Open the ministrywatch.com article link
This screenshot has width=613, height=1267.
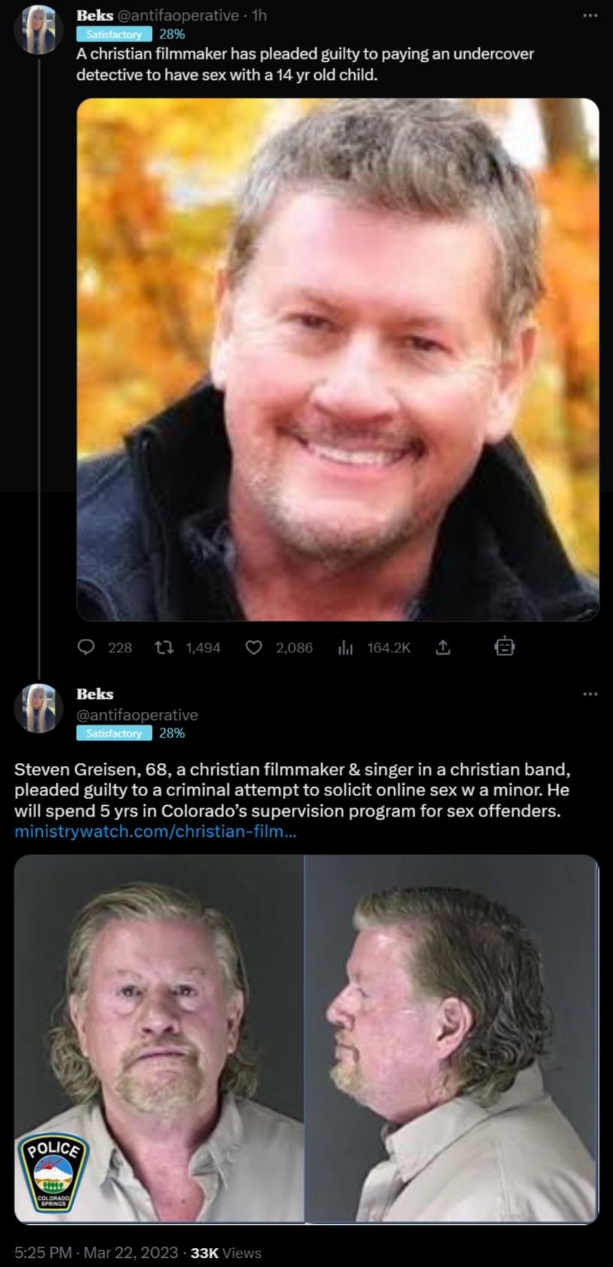(x=155, y=832)
